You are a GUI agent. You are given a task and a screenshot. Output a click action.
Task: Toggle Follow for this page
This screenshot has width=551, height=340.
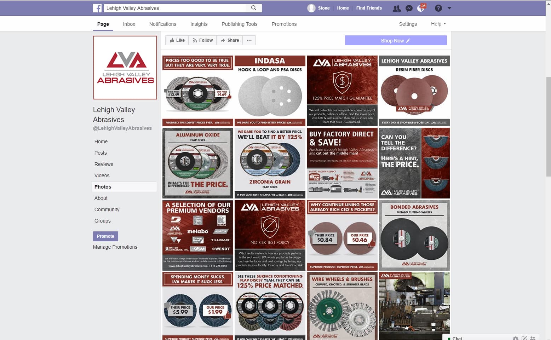(202, 40)
